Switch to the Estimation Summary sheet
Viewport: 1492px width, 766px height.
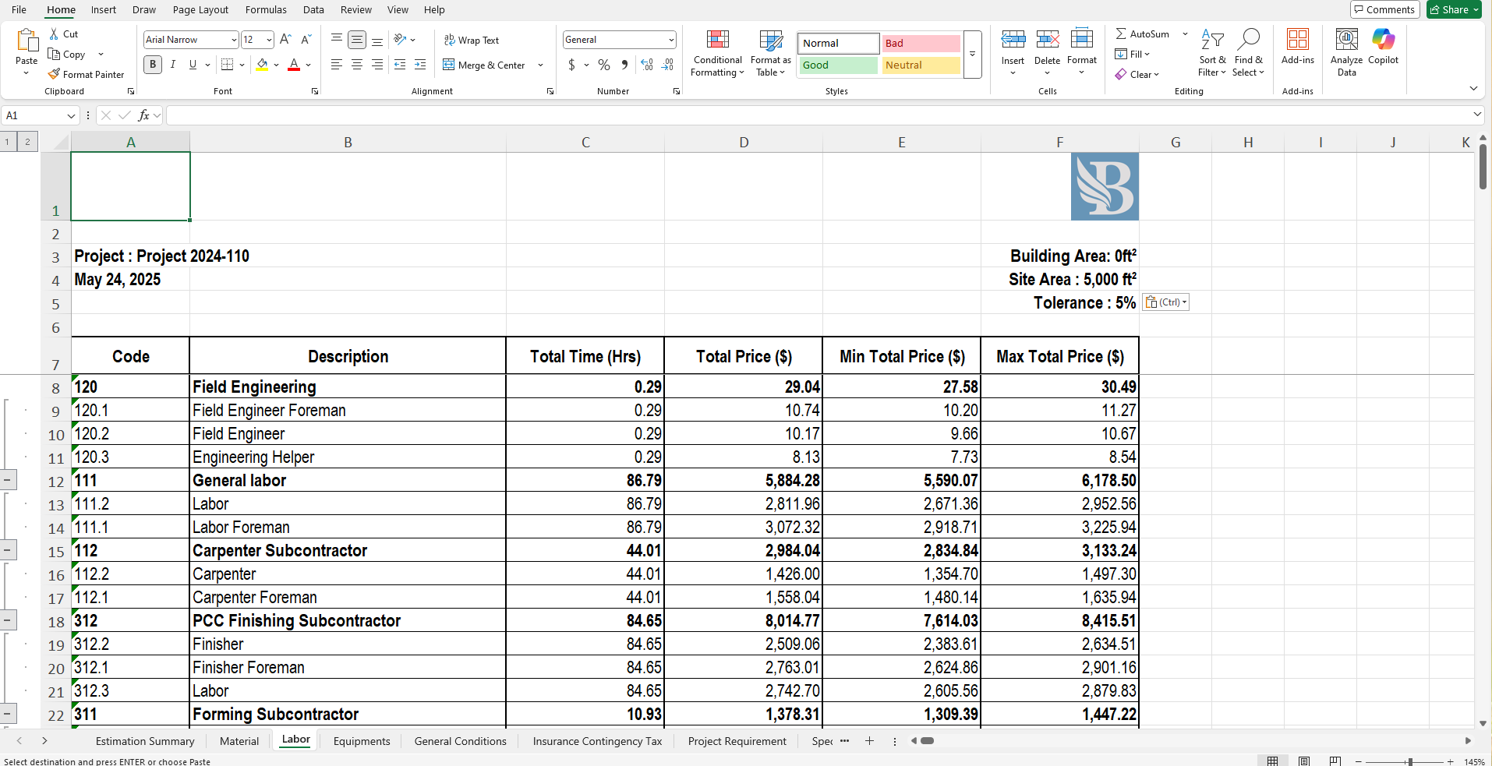pyautogui.click(x=145, y=741)
